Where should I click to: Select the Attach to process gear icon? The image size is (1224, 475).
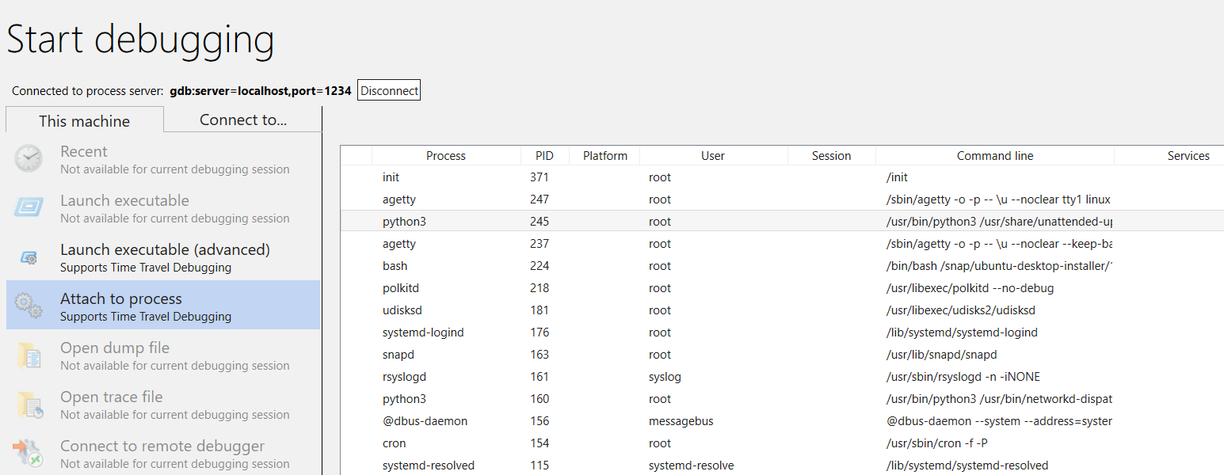pos(27,305)
